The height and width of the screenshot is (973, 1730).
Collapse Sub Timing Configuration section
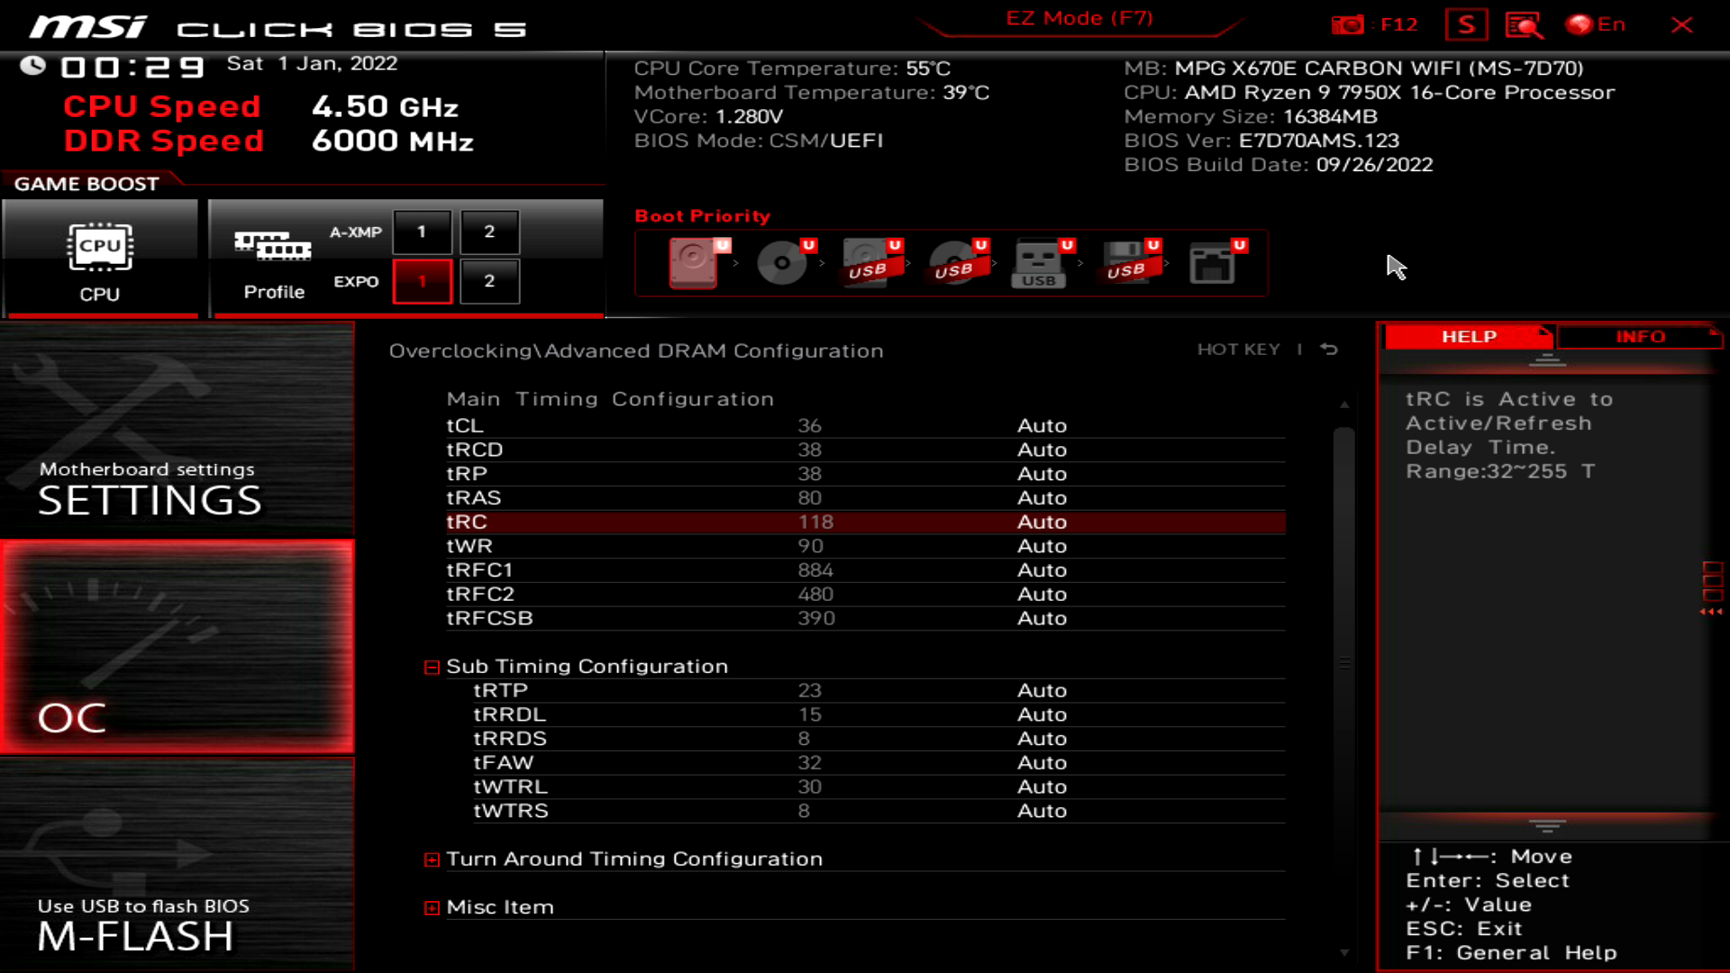pos(432,667)
